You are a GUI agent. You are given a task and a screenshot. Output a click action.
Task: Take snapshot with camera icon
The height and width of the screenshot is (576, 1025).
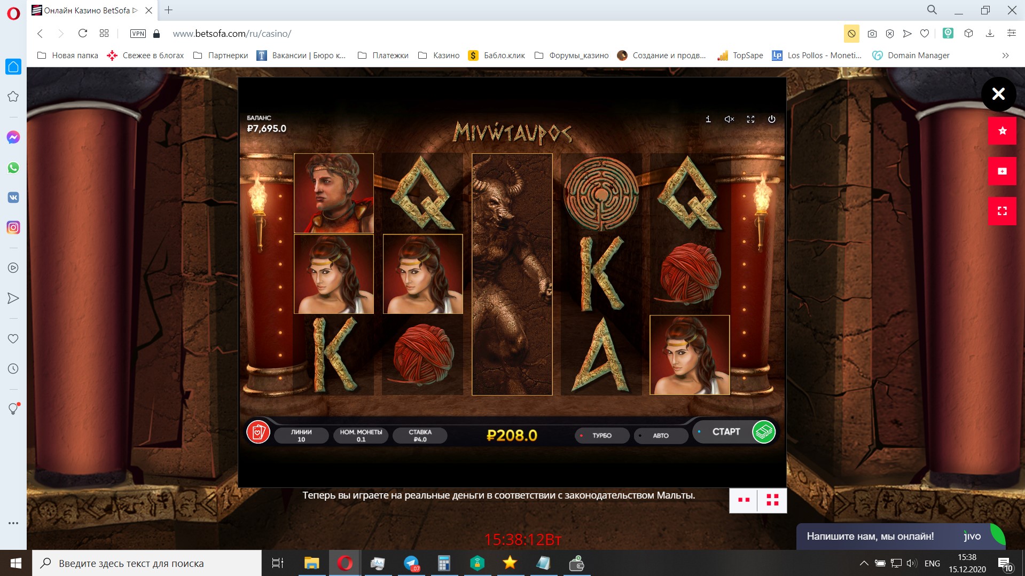(x=872, y=33)
